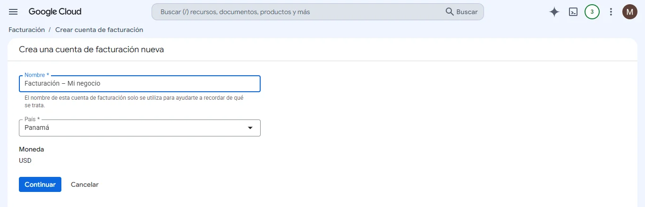Click the Crear cuenta de facturación breadcrumb
Viewport: 645px width, 207px height.
point(99,30)
